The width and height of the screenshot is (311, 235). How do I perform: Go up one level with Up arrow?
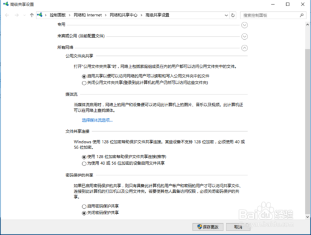tap(32, 15)
